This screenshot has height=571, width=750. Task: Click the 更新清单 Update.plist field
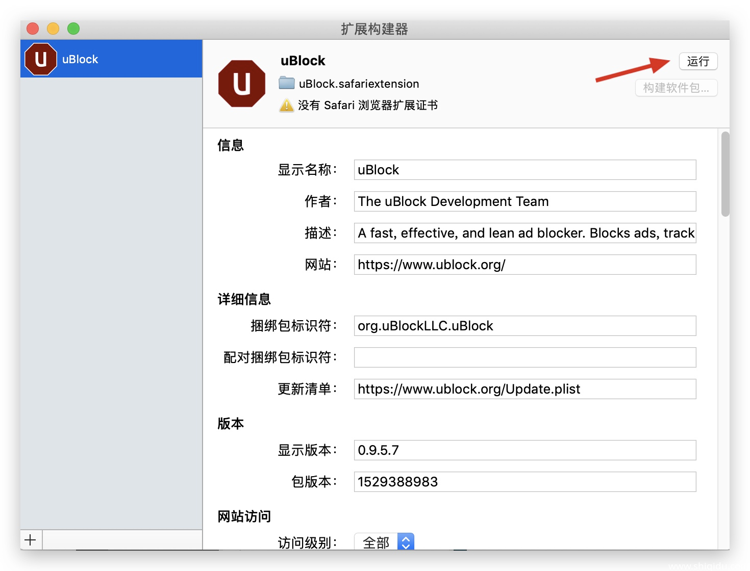525,389
